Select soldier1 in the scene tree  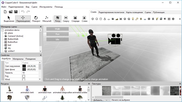click(x=11, y=51)
